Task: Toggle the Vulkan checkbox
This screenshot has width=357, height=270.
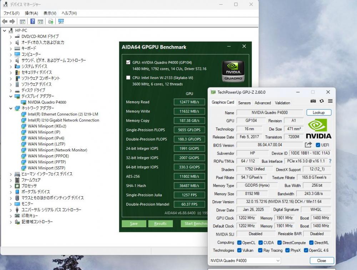Action: 239,250
